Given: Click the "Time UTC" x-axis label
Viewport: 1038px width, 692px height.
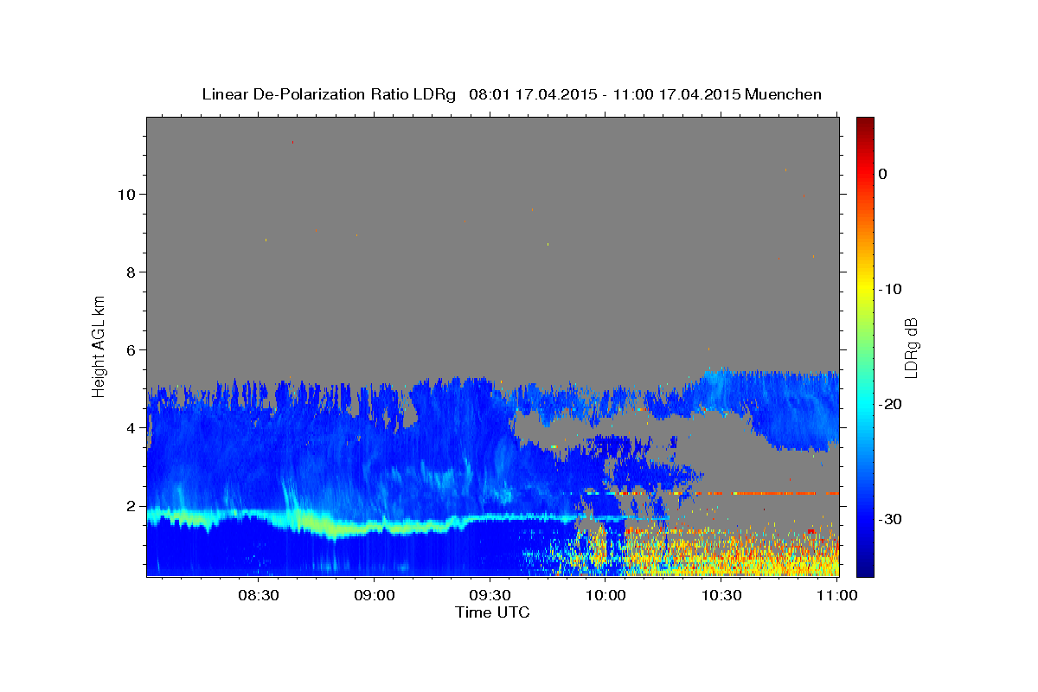Looking at the screenshot, I should tap(492, 612).
